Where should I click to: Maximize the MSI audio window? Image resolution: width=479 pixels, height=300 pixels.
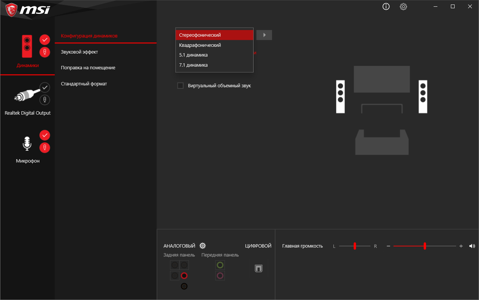click(x=453, y=6)
